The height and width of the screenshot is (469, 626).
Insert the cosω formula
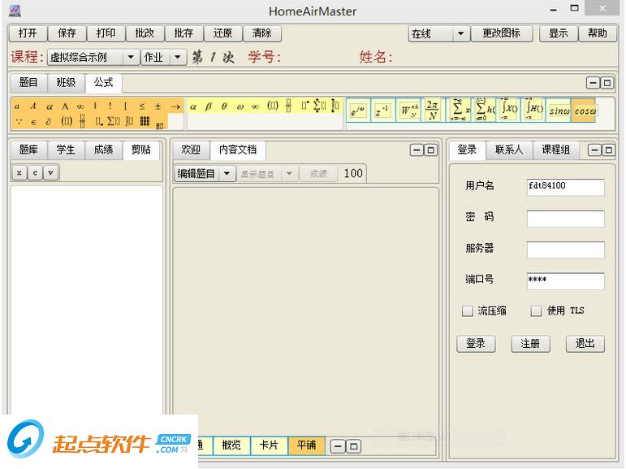click(x=584, y=111)
